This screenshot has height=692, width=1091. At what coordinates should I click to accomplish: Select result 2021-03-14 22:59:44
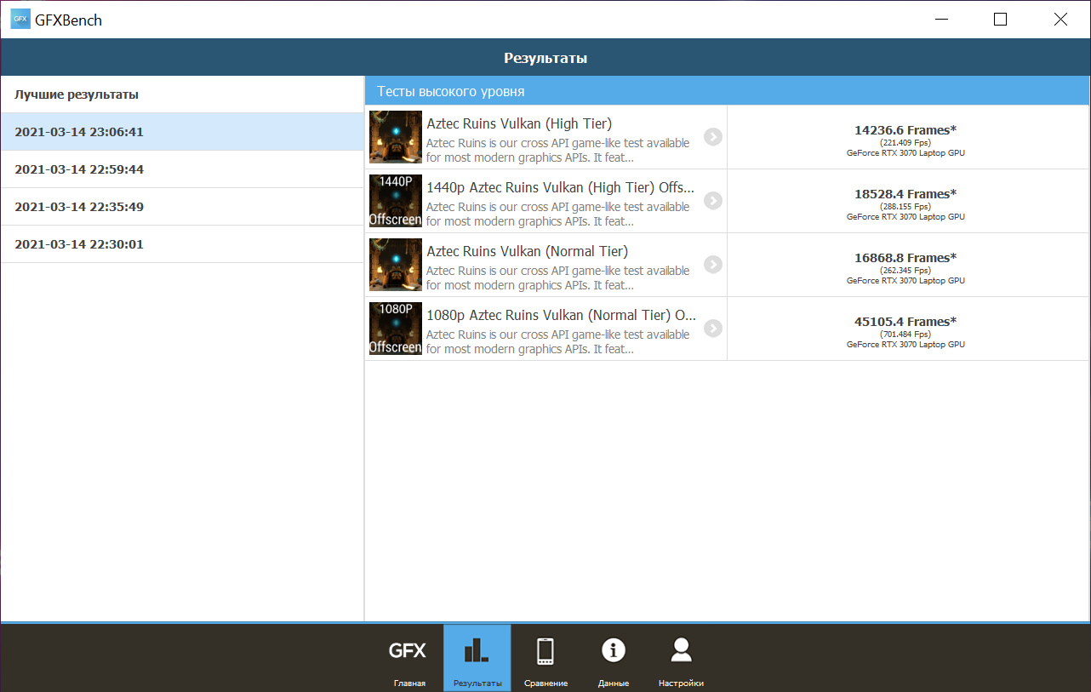[182, 169]
